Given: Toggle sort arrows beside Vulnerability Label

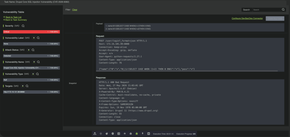Looking at the screenshot, I should click(x=34, y=38).
